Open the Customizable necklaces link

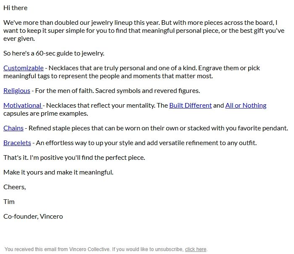pyautogui.click(x=23, y=68)
